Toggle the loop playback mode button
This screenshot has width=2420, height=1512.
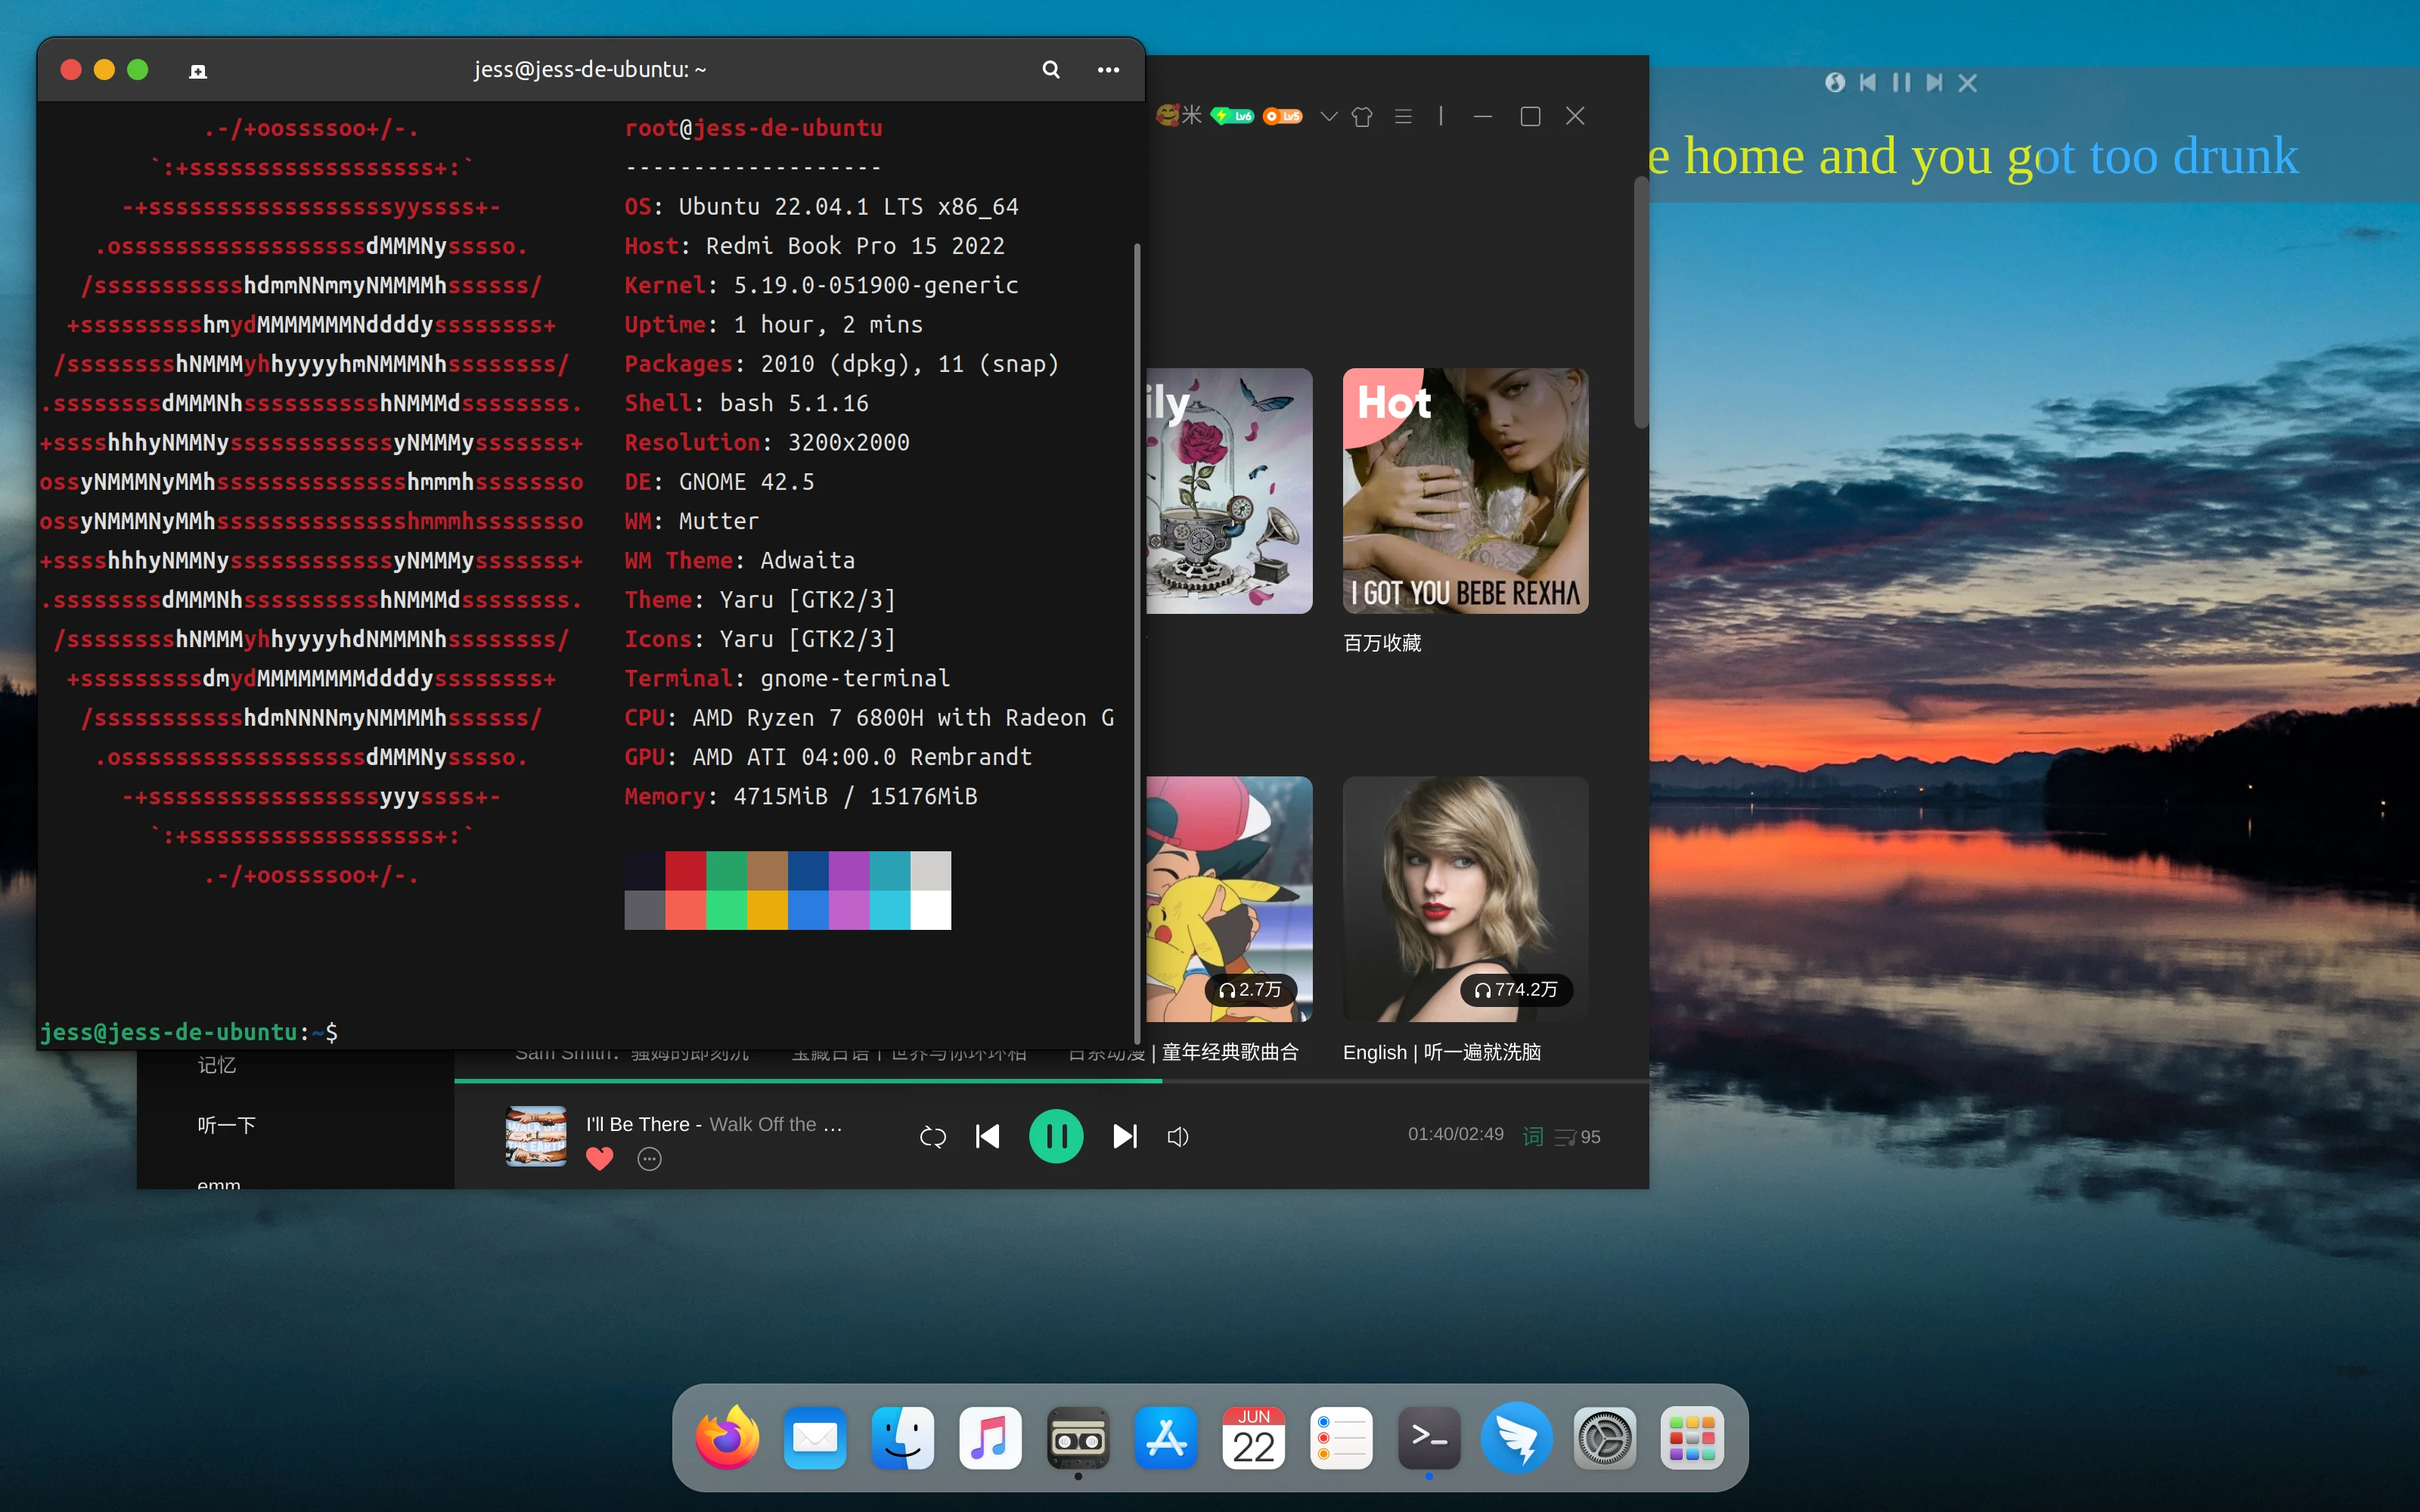pos(933,1136)
